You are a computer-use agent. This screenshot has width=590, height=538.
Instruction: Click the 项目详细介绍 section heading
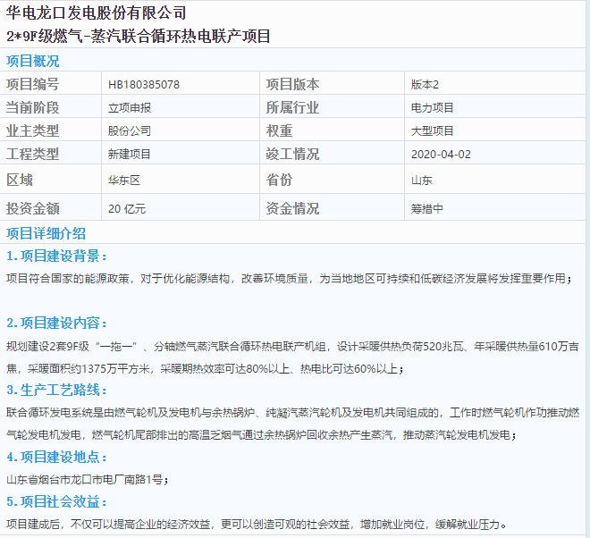(x=46, y=233)
